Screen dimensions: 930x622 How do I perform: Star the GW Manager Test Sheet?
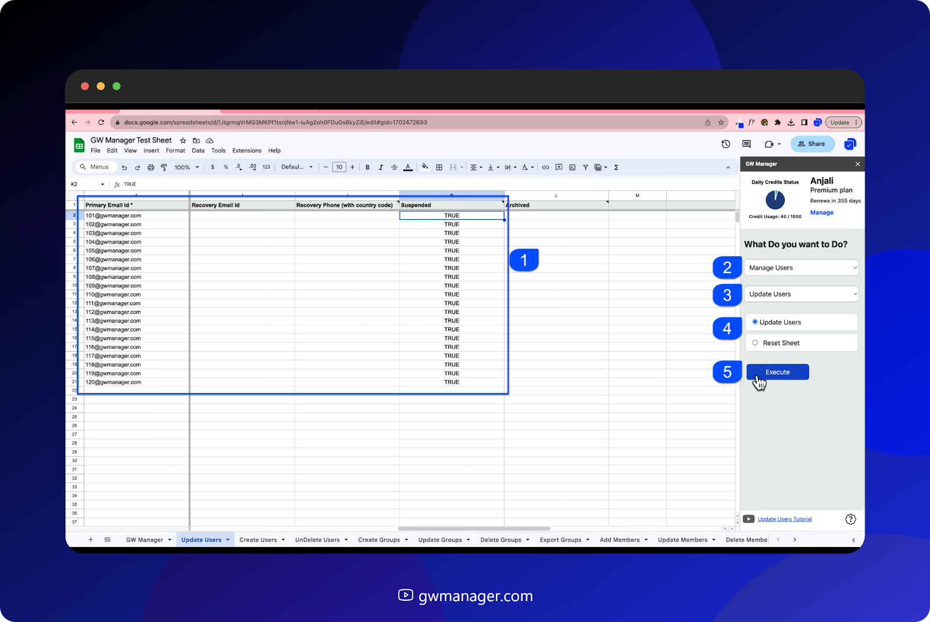[x=183, y=141]
